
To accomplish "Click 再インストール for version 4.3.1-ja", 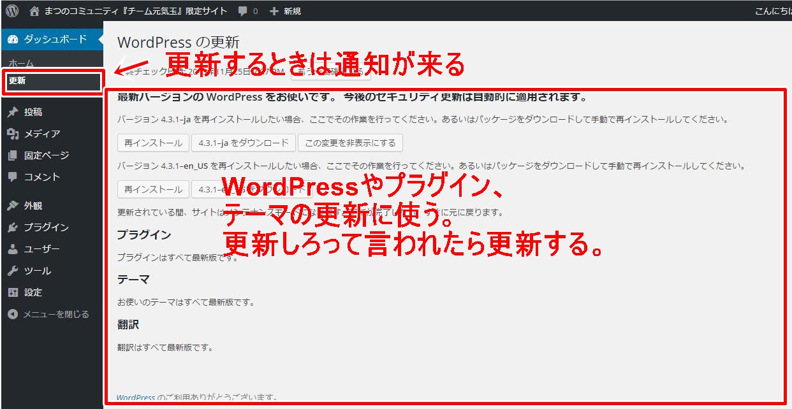I will pos(153,143).
